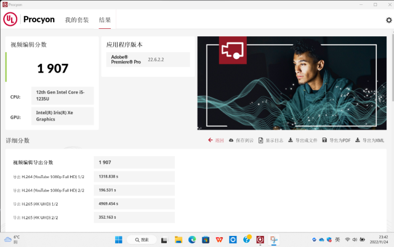394x247 pixels.
Task: Switch to the 我的套装 tab
Action: (77, 20)
